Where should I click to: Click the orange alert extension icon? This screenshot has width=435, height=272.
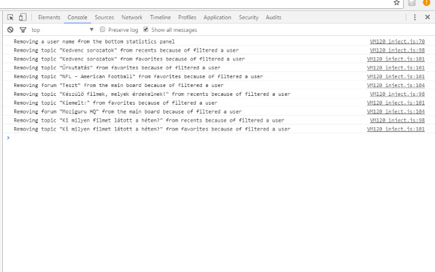pos(426,3)
